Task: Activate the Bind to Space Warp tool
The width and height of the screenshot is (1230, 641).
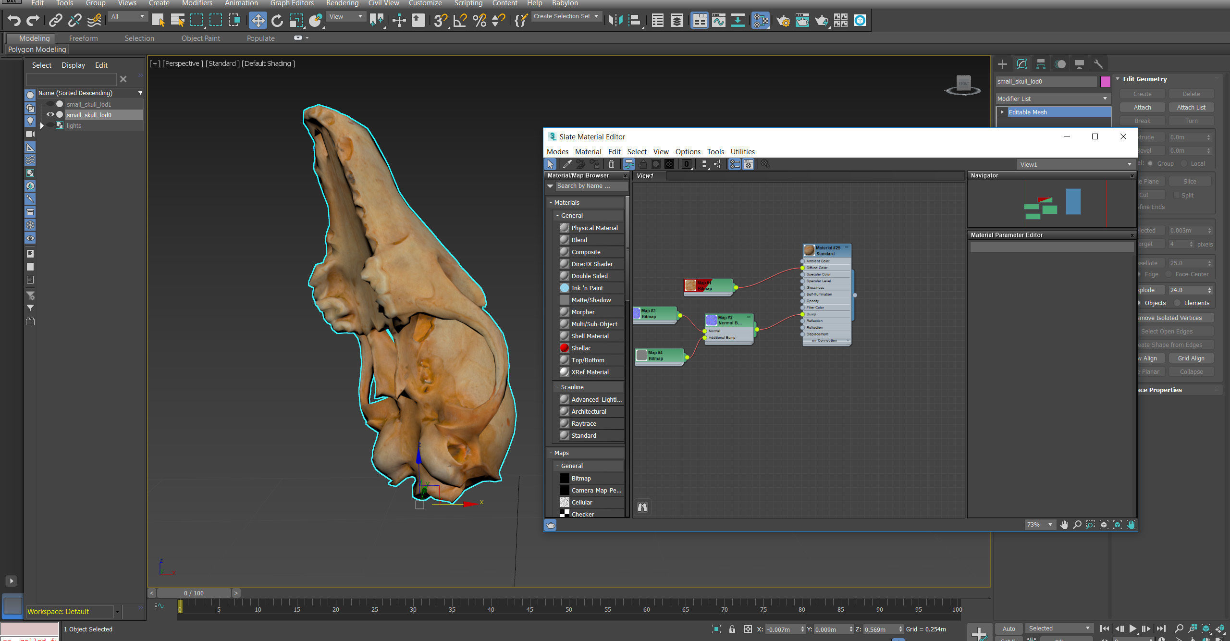Action: click(x=94, y=20)
